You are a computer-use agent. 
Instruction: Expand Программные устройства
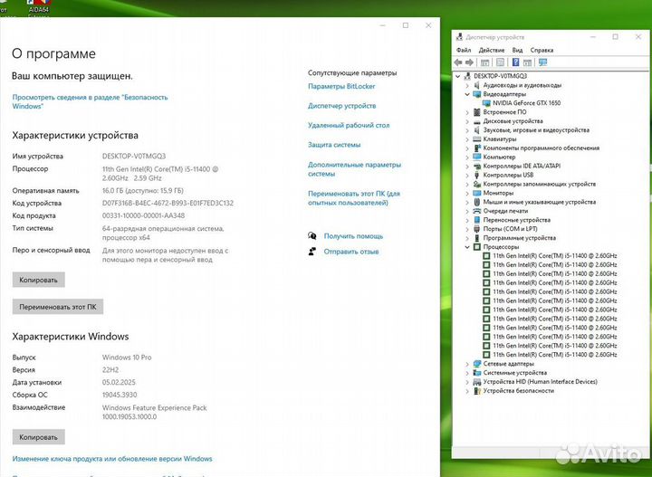(x=467, y=238)
